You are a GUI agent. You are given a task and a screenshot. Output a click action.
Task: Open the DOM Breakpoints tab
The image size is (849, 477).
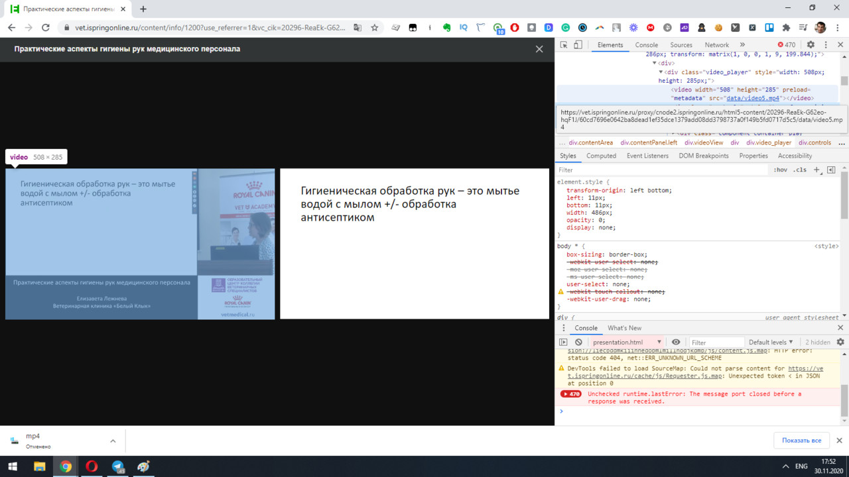pyautogui.click(x=704, y=156)
